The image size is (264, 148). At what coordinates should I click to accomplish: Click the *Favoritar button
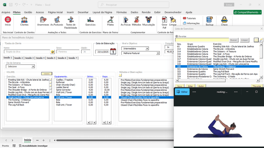tap(257, 86)
